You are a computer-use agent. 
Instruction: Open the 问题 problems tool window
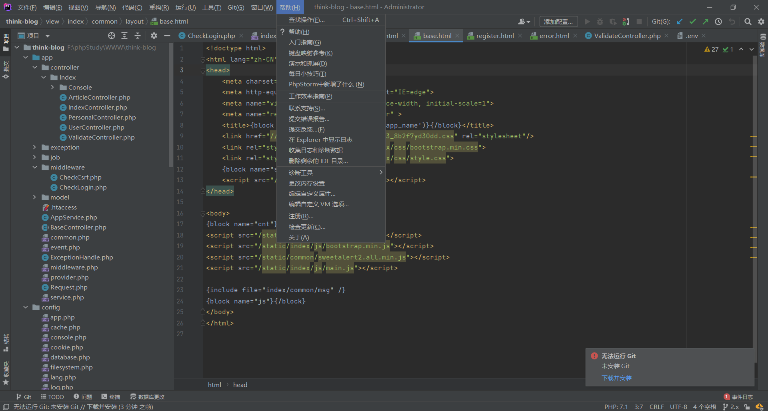coord(83,397)
